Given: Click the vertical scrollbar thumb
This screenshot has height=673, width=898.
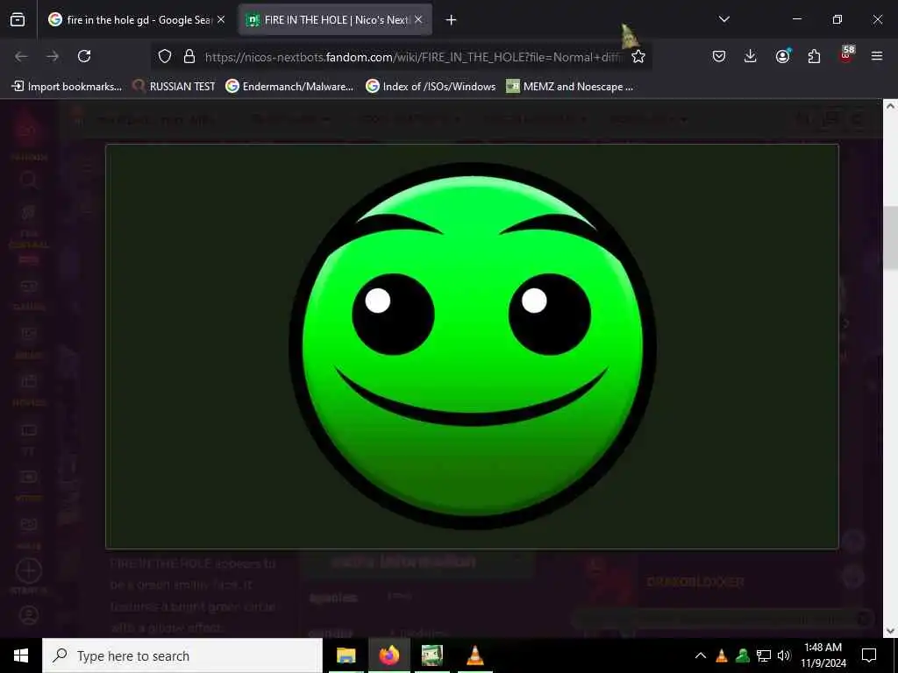Looking at the screenshot, I should [x=890, y=237].
